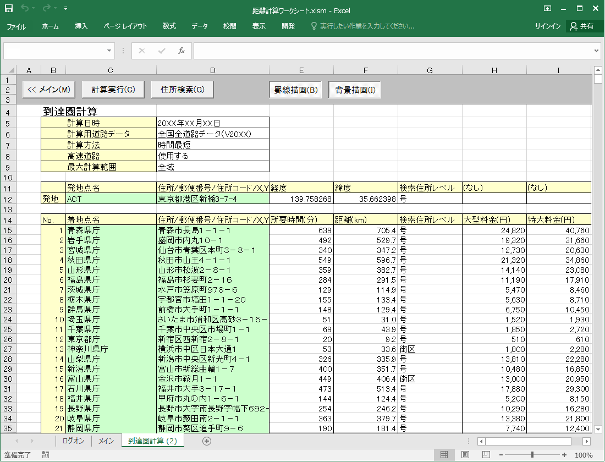
Task: Click the Insert Function fx icon
Action: [182, 51]
